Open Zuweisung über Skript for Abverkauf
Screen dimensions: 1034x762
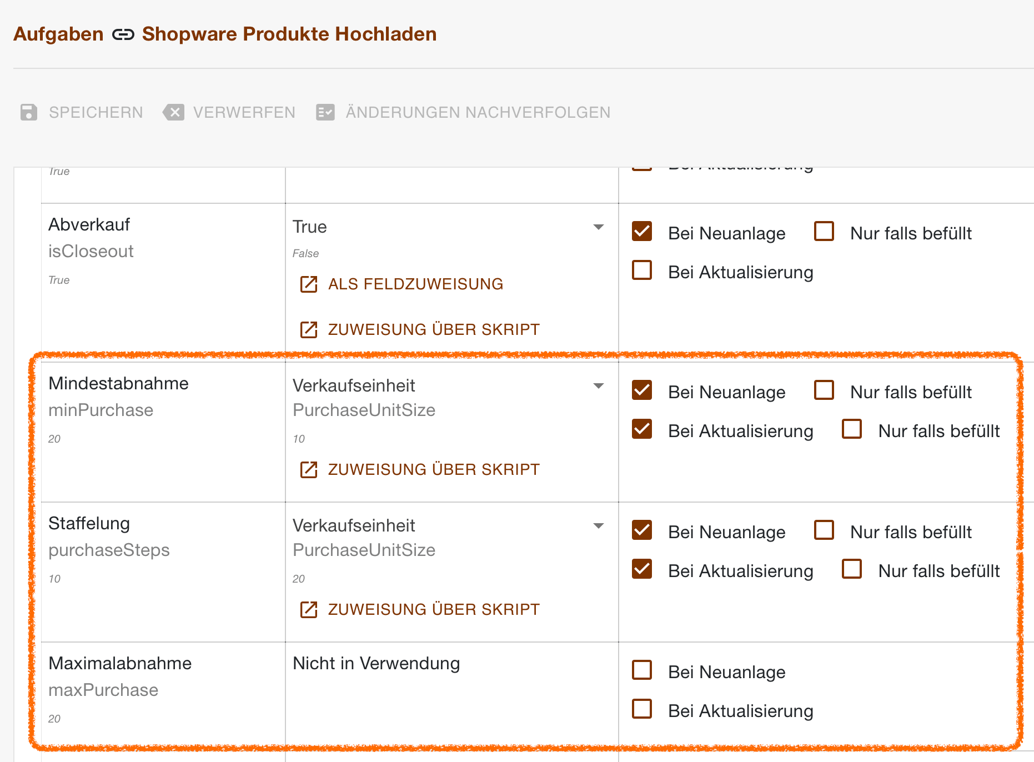(434, 330)
